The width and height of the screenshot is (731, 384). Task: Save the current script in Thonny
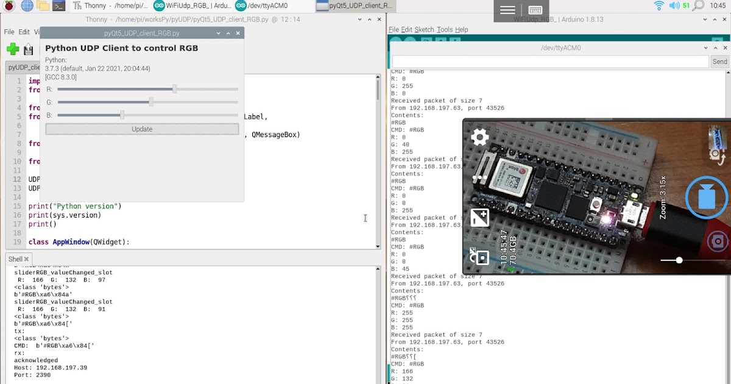click(27, 49)
